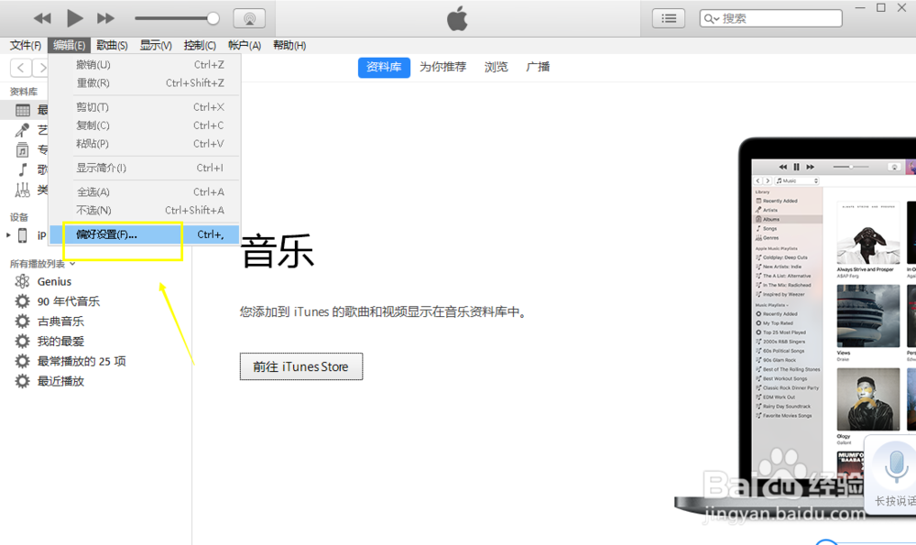Choose 显示简介 in the Edit menu
Screen dimensions: 916x545
(101, 168)
